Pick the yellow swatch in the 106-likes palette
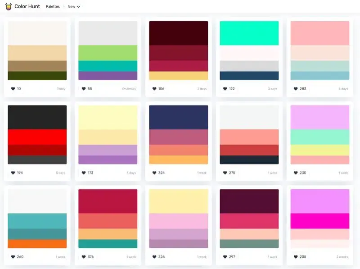 pyautogui.click(x=179, y=76)
